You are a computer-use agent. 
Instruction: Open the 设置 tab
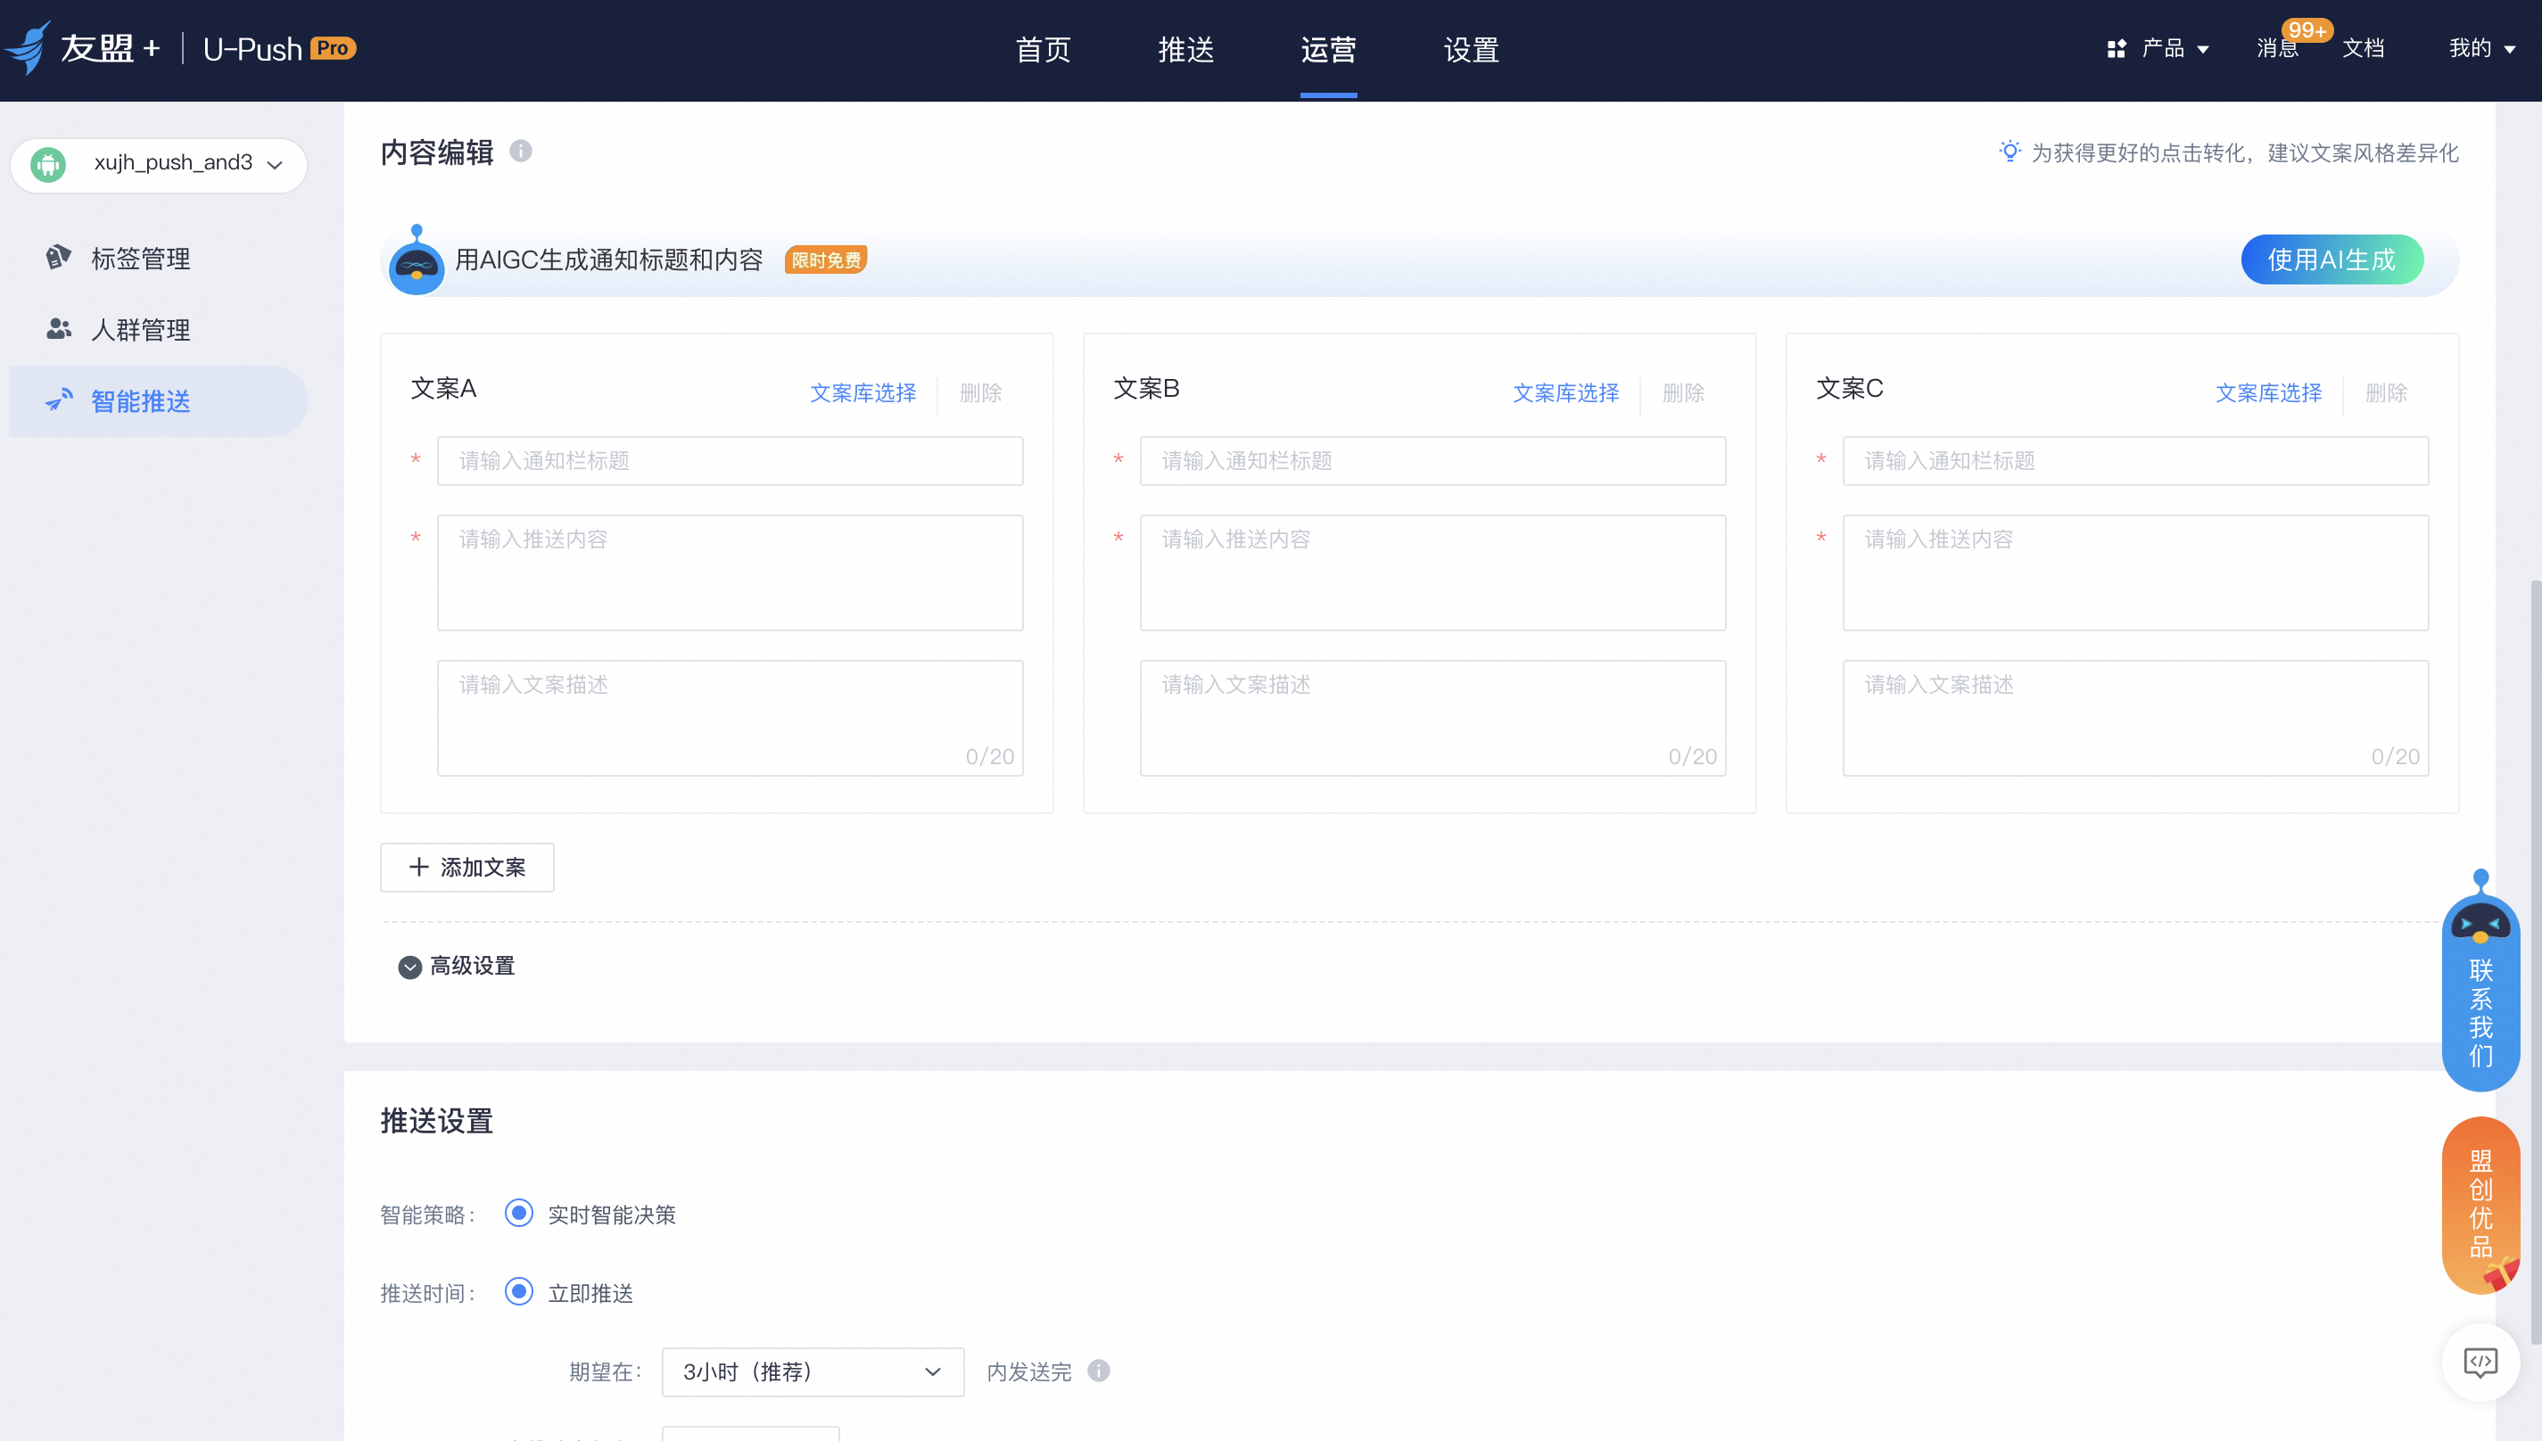coord(1471,49)
